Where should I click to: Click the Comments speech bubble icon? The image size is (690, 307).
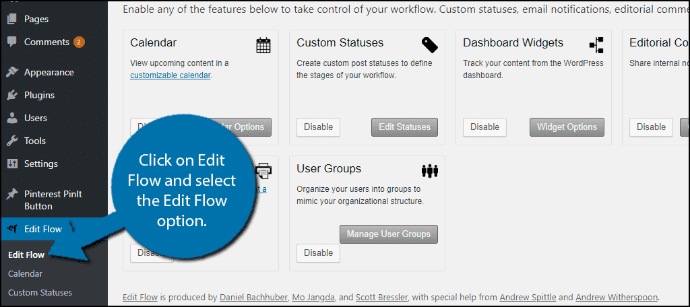coord(12,42)
